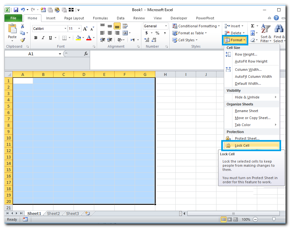This screenshot has height=228, width=290.
Task: Select the Sheet2 worksheet tab
Action: tap(53, 214)
